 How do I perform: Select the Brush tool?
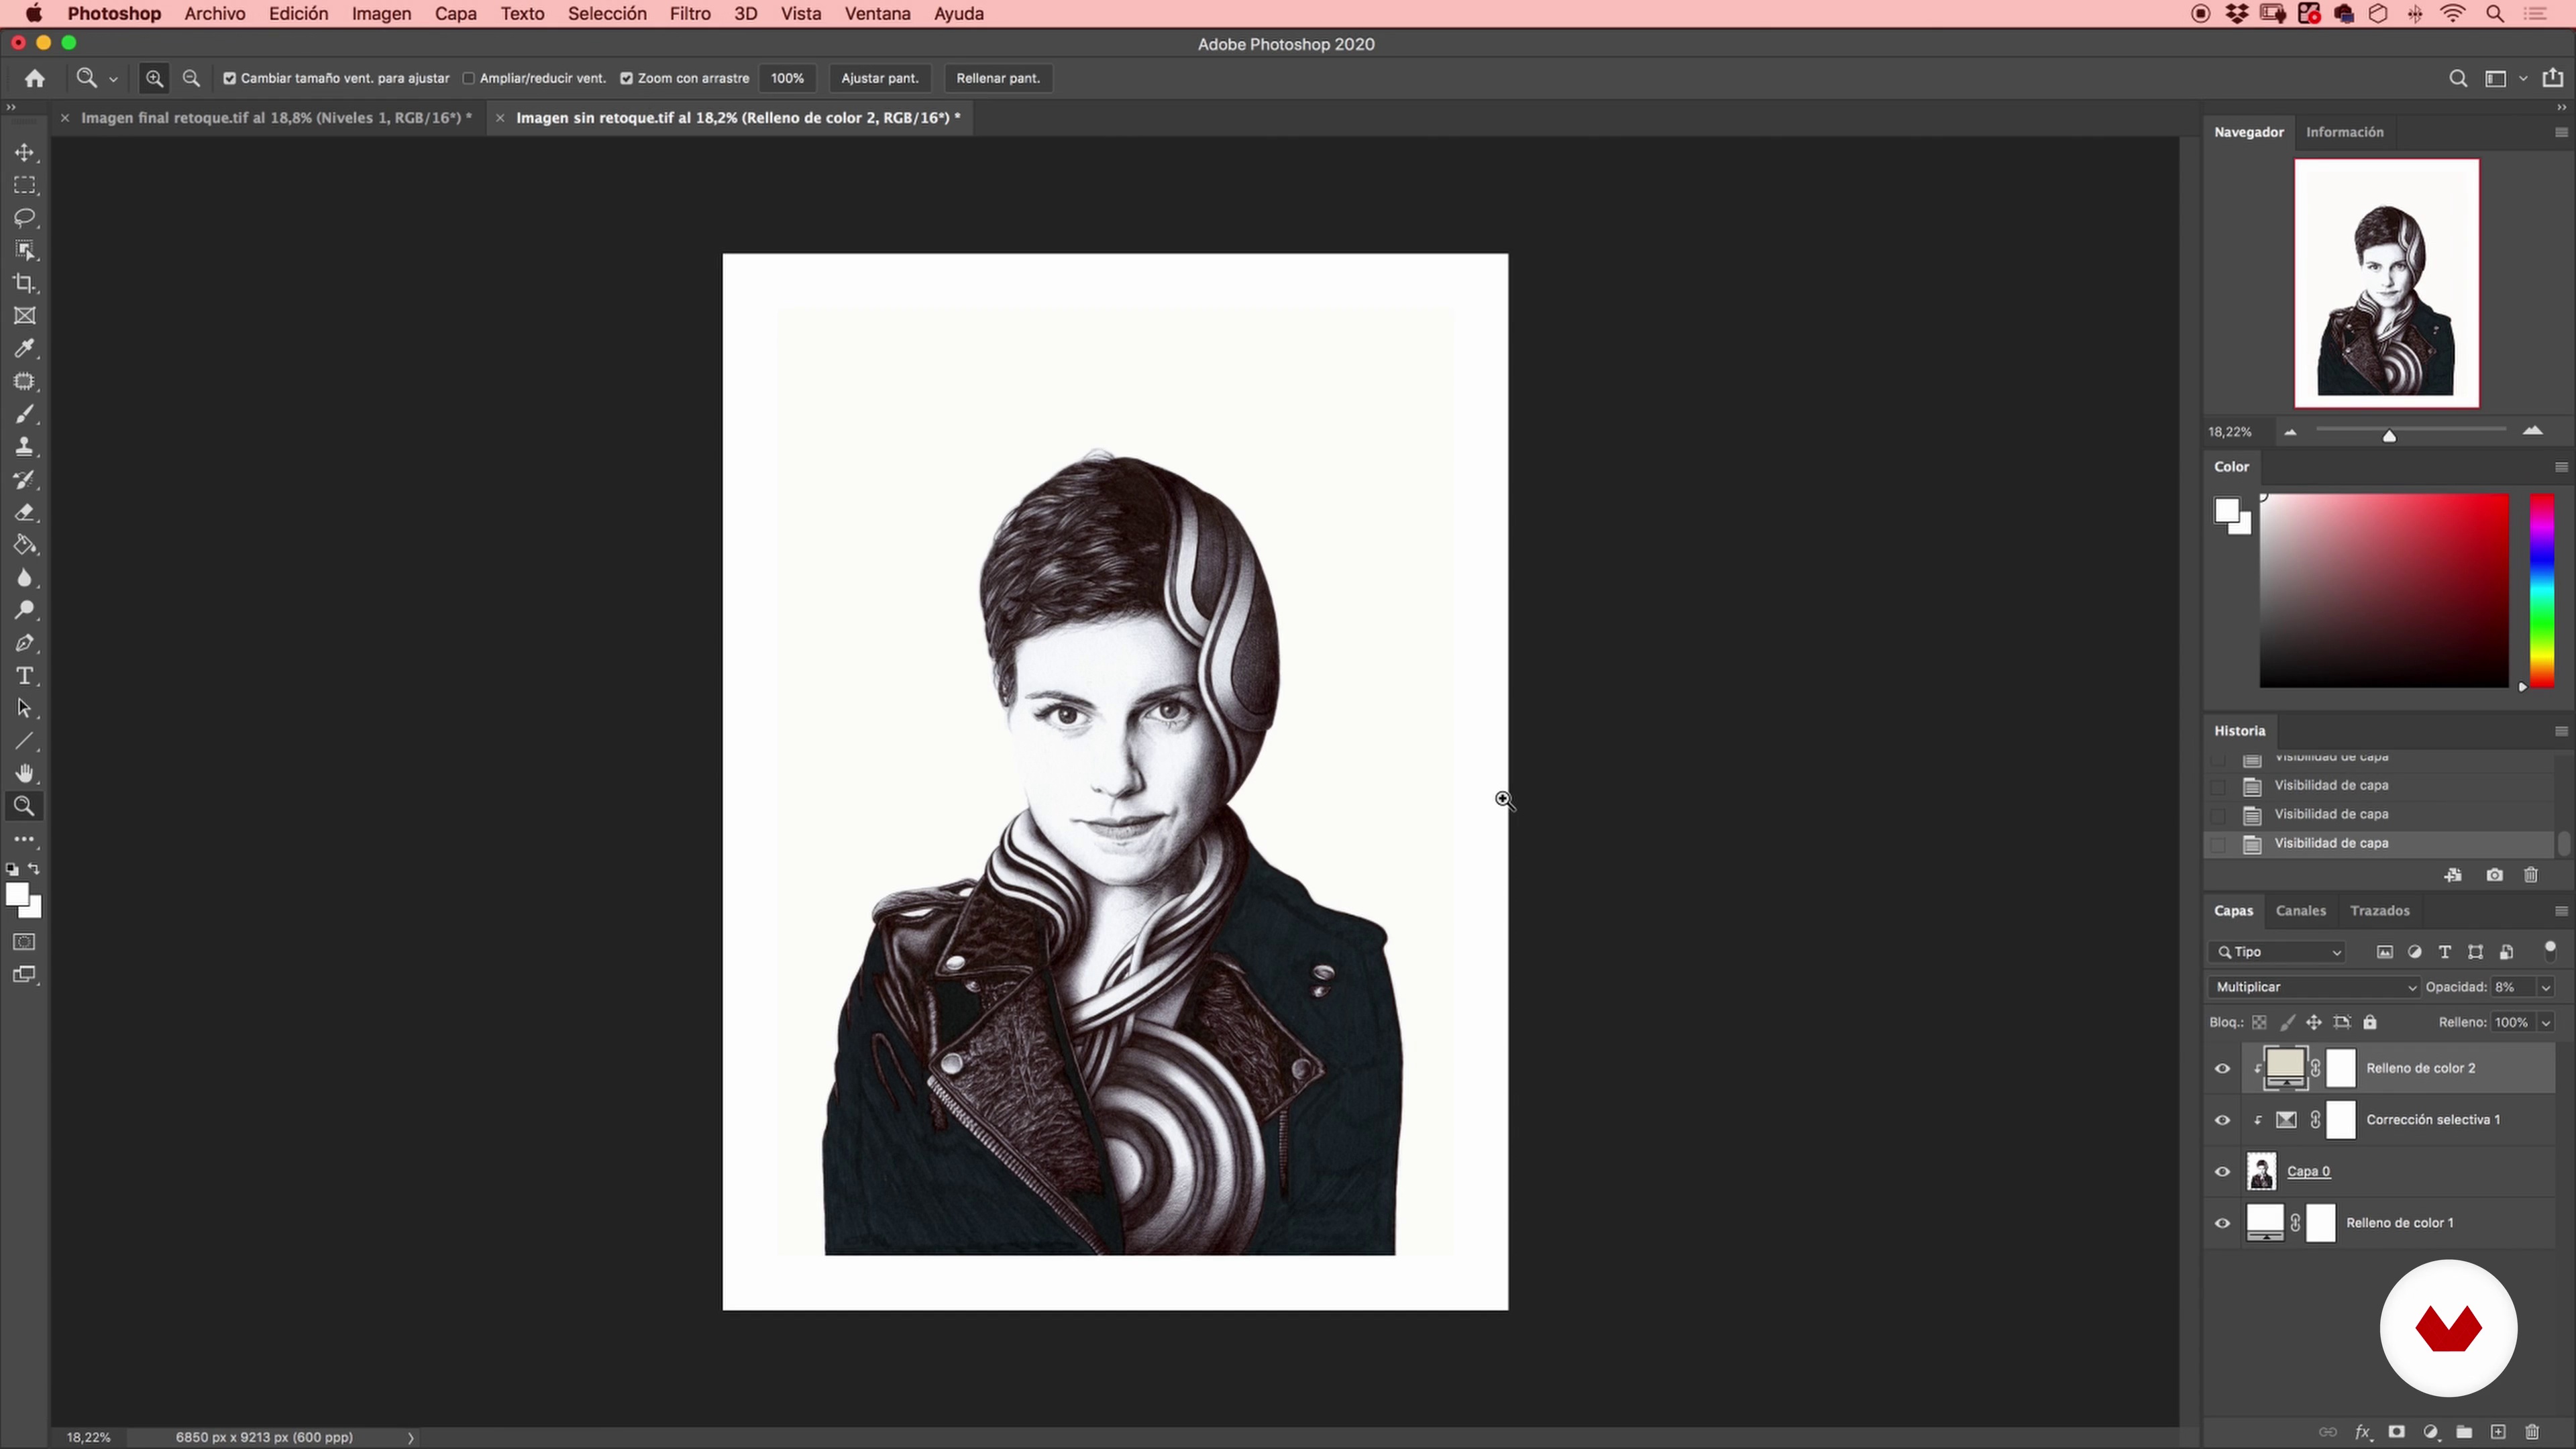(24, 414)
